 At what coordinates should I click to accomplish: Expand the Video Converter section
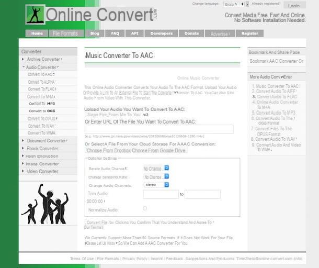(42, 172)
